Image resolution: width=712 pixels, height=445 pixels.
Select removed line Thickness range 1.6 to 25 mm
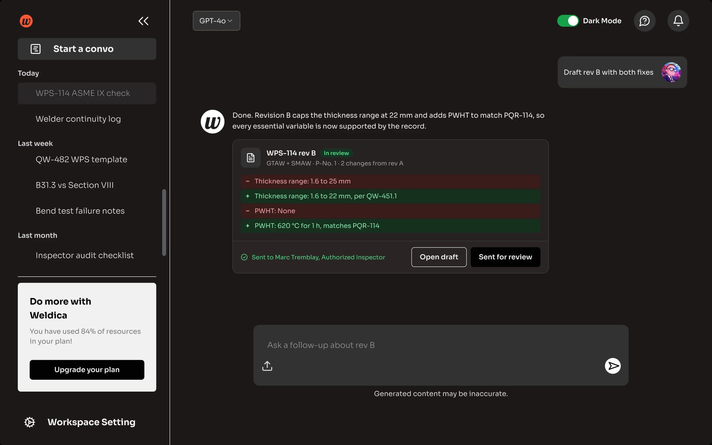390,181
